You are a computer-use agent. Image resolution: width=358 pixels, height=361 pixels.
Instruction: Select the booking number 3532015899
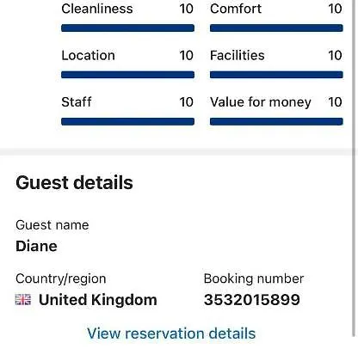click(252, 300)
